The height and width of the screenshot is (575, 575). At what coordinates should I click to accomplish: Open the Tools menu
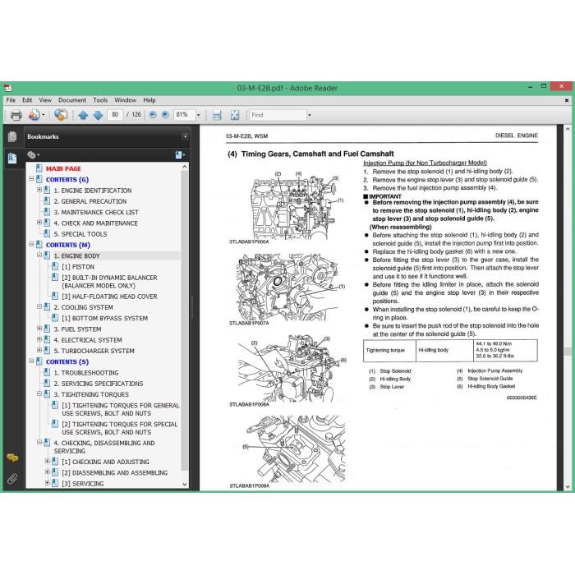pos(100,100)
